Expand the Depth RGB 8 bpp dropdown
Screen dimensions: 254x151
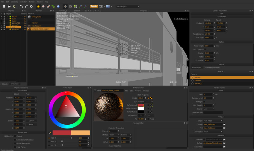point(213,121)
